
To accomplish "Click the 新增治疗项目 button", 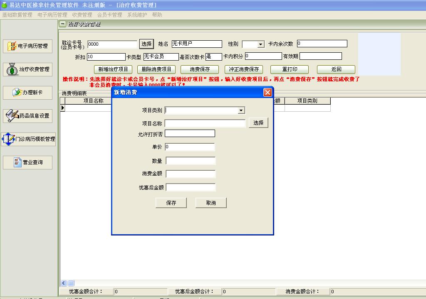I will [x=113, y=69].
